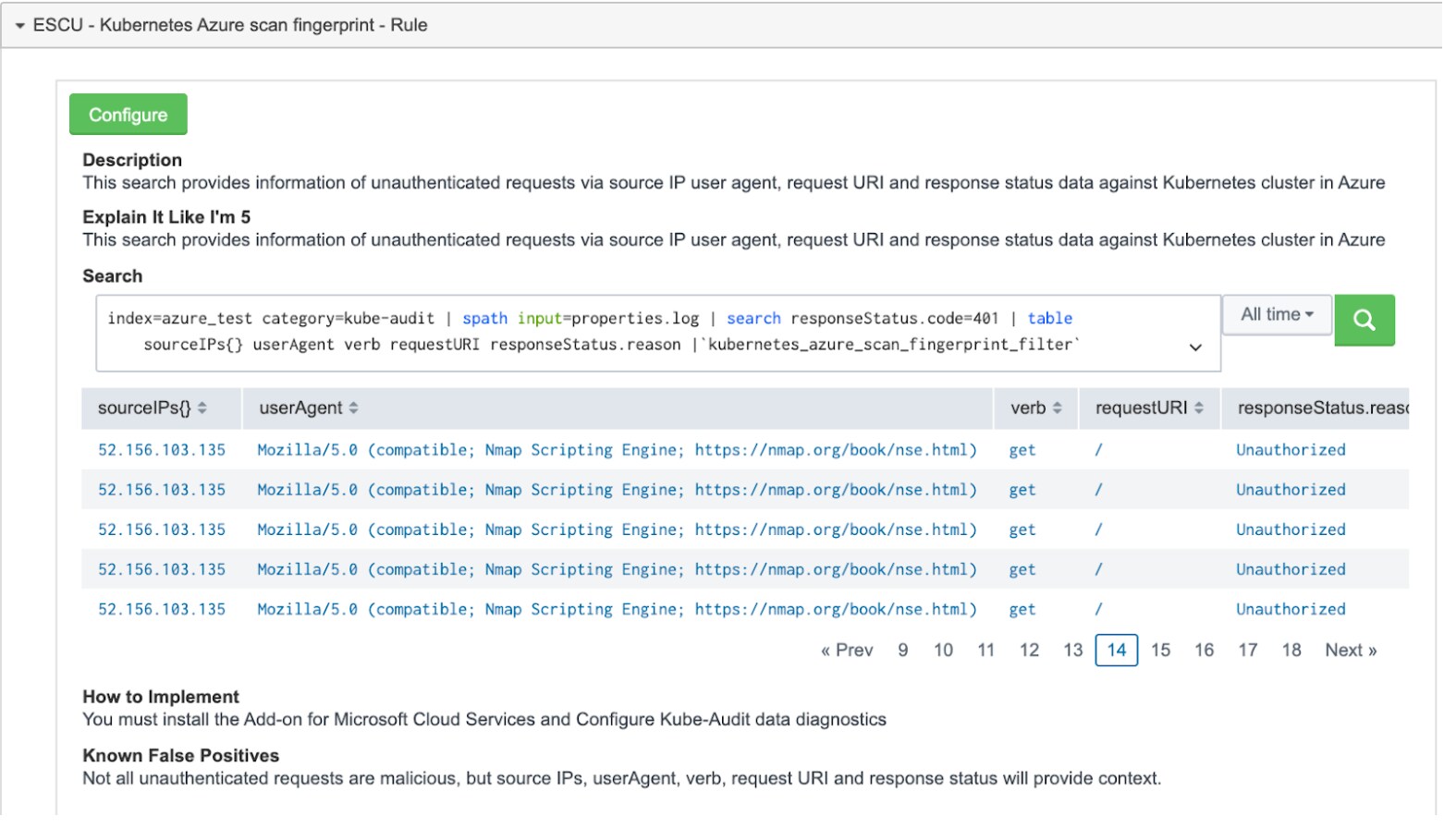Click the 52.156.103.135 IP in the first row
Viewport: 1444px width, 828px height.
point(162,450)
